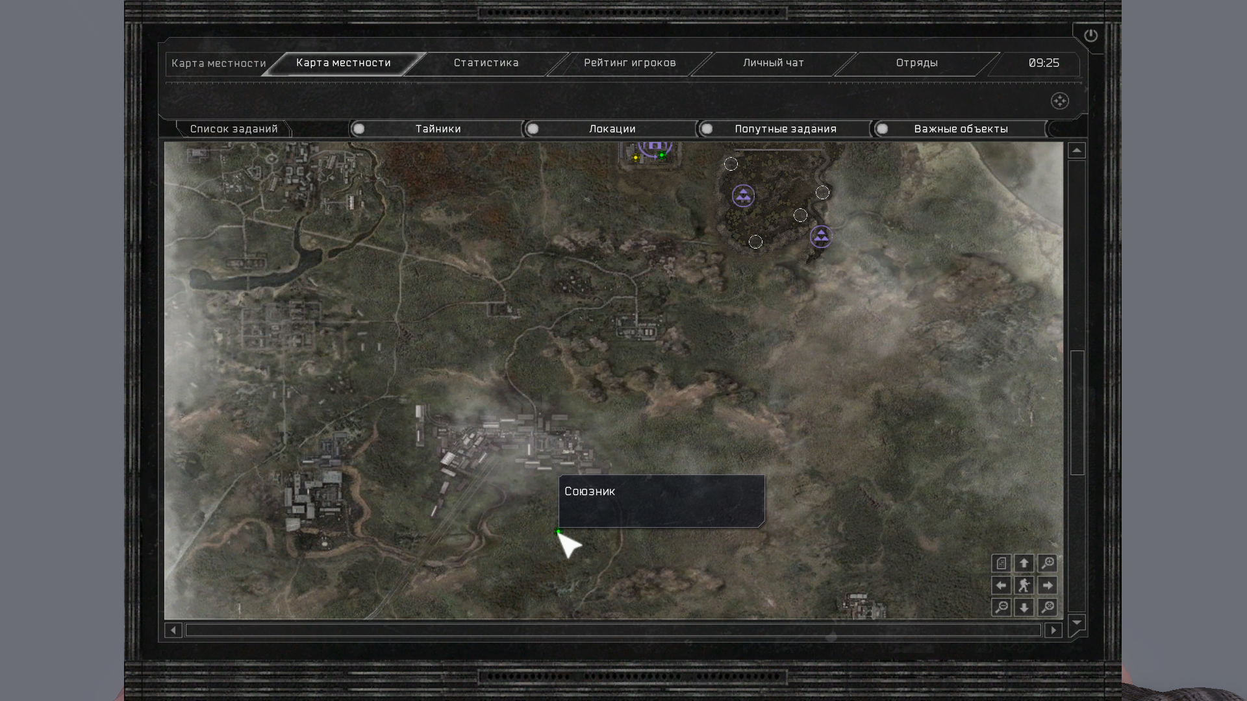
Task: Click the vertical scrollbar up arrow
Action: tap(1077, 151)
